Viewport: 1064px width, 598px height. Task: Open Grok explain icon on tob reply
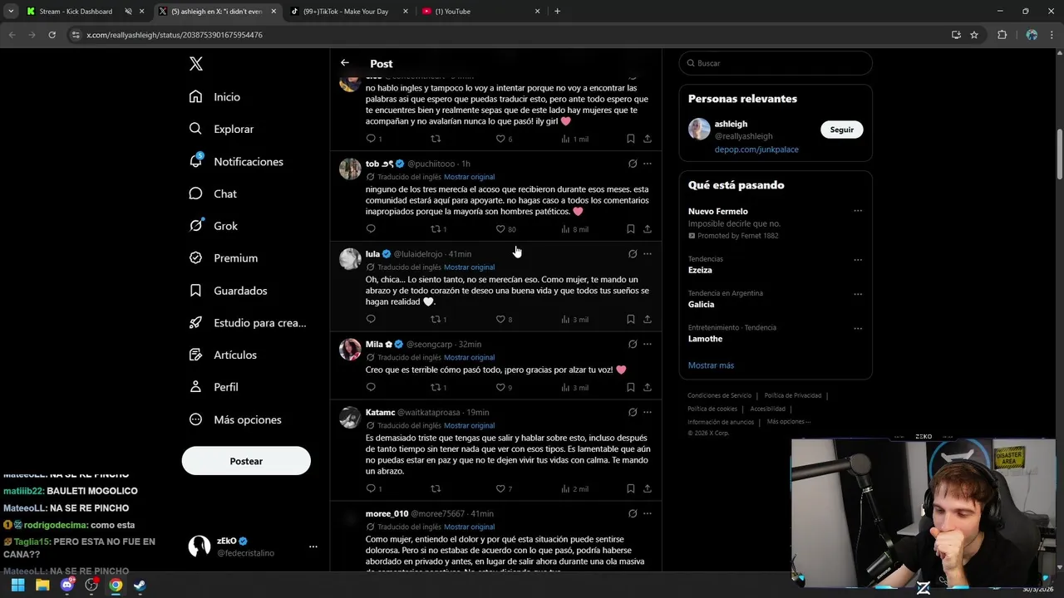click(x=633, y=164)
